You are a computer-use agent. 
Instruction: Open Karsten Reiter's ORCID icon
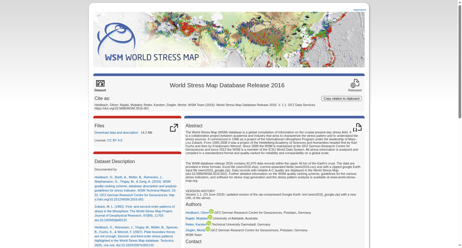click(209, 223)
